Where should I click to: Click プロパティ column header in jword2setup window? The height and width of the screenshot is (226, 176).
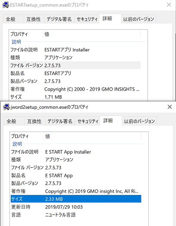click(27, 136)
